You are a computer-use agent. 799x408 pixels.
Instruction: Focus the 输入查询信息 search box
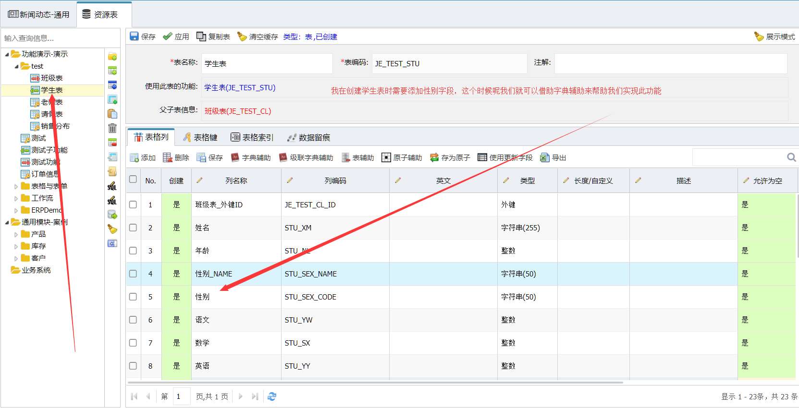pos(61,38)
